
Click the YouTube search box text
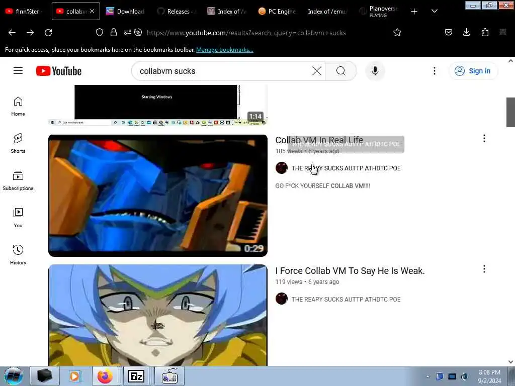click(167, 71)
